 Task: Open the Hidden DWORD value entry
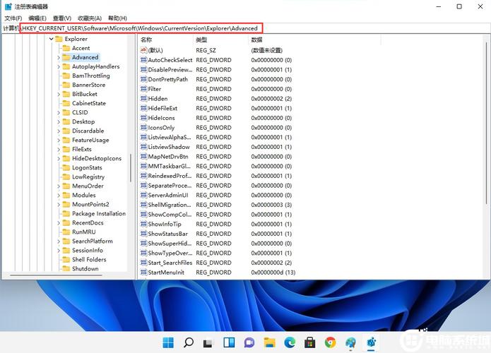[x=158, y=99]
